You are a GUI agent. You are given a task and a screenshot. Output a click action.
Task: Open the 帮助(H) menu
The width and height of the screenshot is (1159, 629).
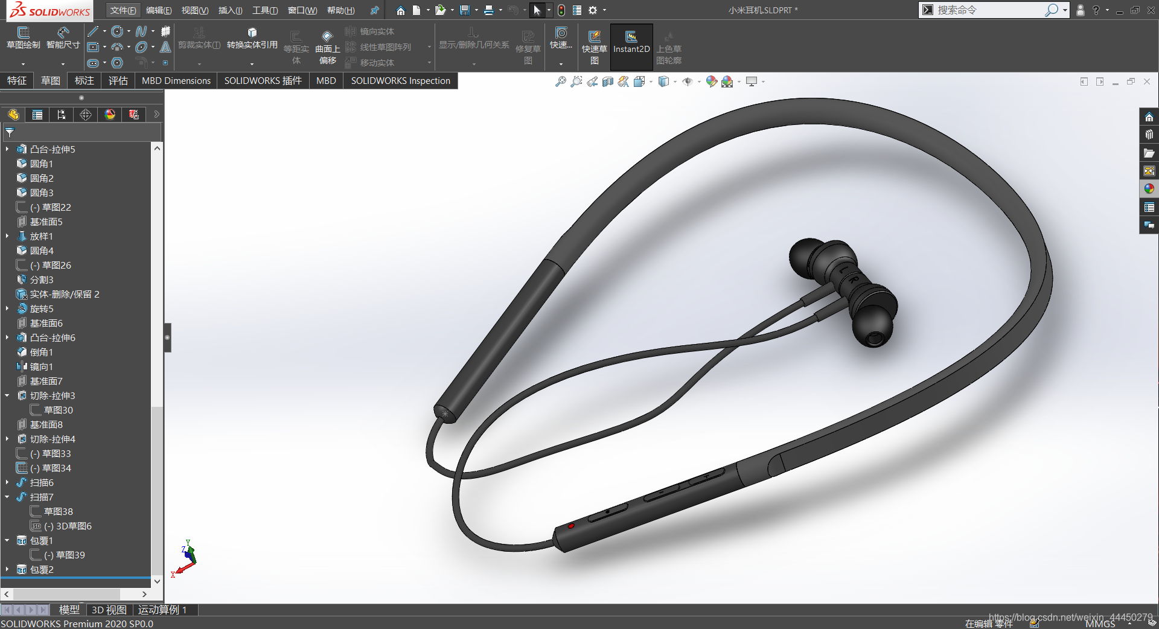click(x=340, y=10)
